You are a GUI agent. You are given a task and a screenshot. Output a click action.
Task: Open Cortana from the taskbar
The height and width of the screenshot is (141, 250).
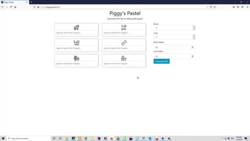[x=54, y=138]
